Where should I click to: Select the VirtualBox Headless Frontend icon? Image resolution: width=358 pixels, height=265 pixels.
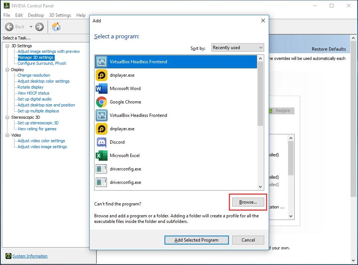pyautogui.click(x=101, y=61)
